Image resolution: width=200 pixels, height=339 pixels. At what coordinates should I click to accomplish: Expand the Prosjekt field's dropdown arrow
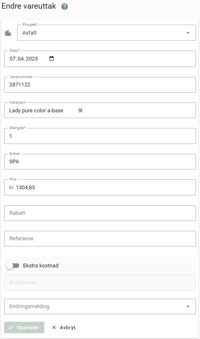188,33
